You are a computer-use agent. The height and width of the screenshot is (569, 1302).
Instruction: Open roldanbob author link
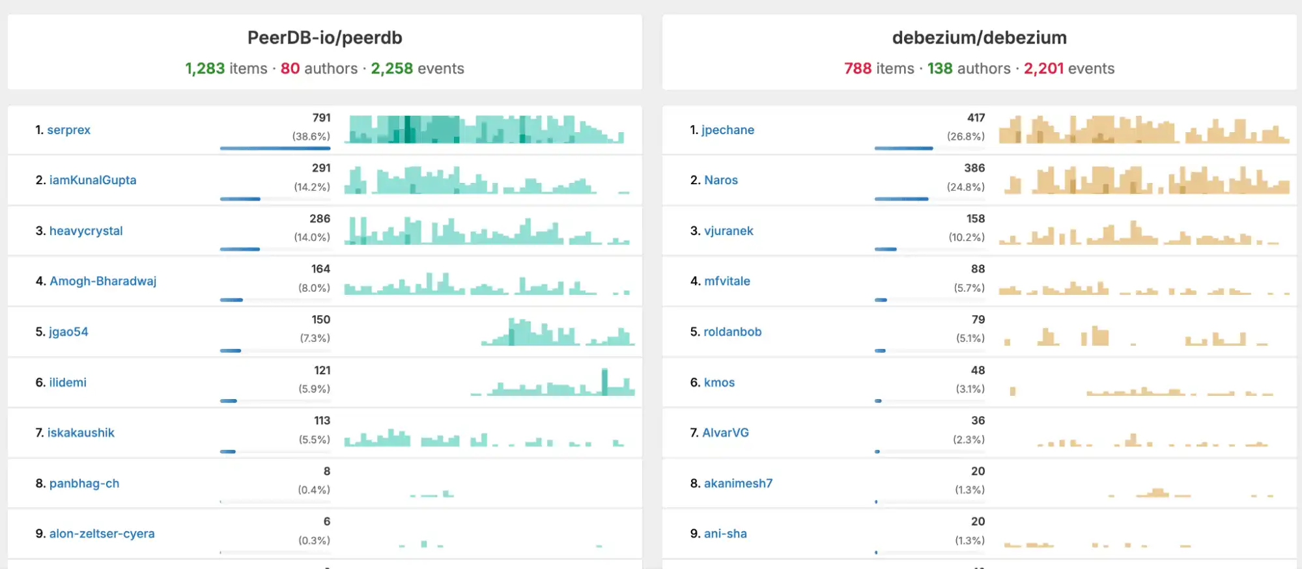click(x=732, y=332)
